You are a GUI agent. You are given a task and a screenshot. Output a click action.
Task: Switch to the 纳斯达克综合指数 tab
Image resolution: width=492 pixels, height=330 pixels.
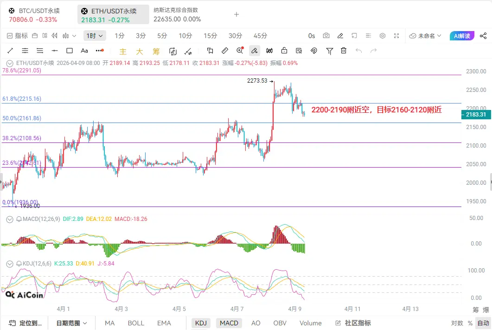177,14
